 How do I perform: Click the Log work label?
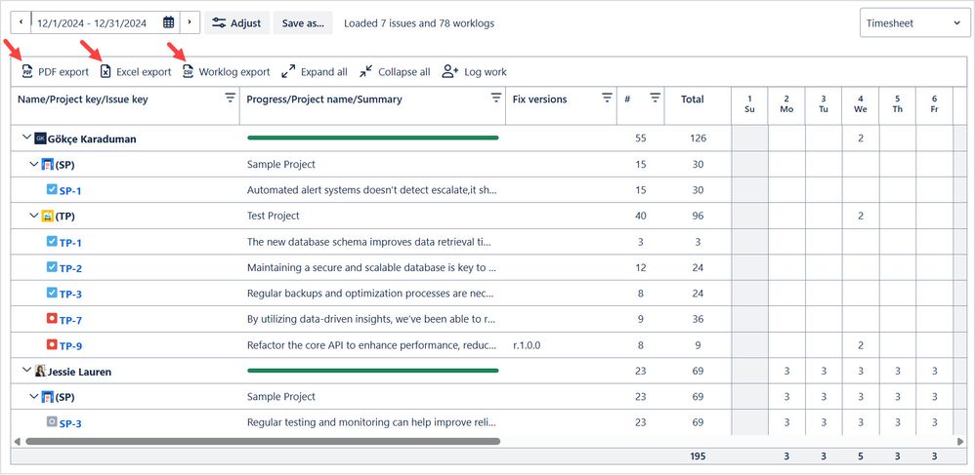(486, 72)
